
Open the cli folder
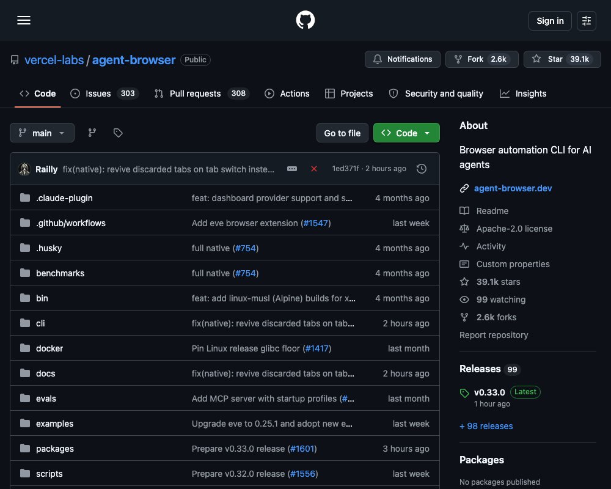point(40,323)
